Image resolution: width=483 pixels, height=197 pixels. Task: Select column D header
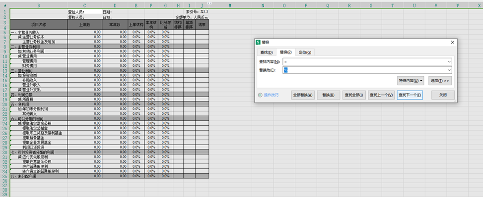115,5
